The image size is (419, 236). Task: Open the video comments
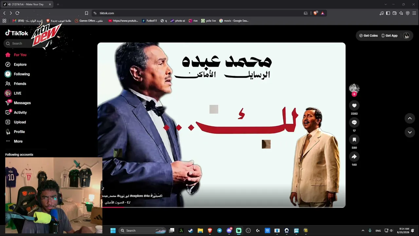(354, 122)
